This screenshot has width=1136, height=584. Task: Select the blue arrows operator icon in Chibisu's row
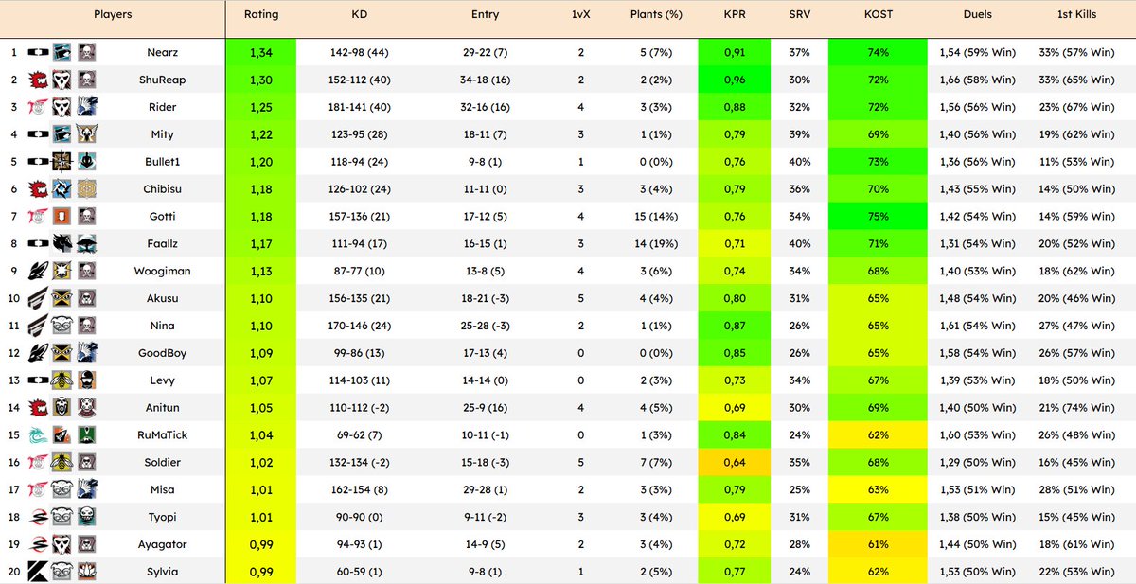(x=62, y=189)
